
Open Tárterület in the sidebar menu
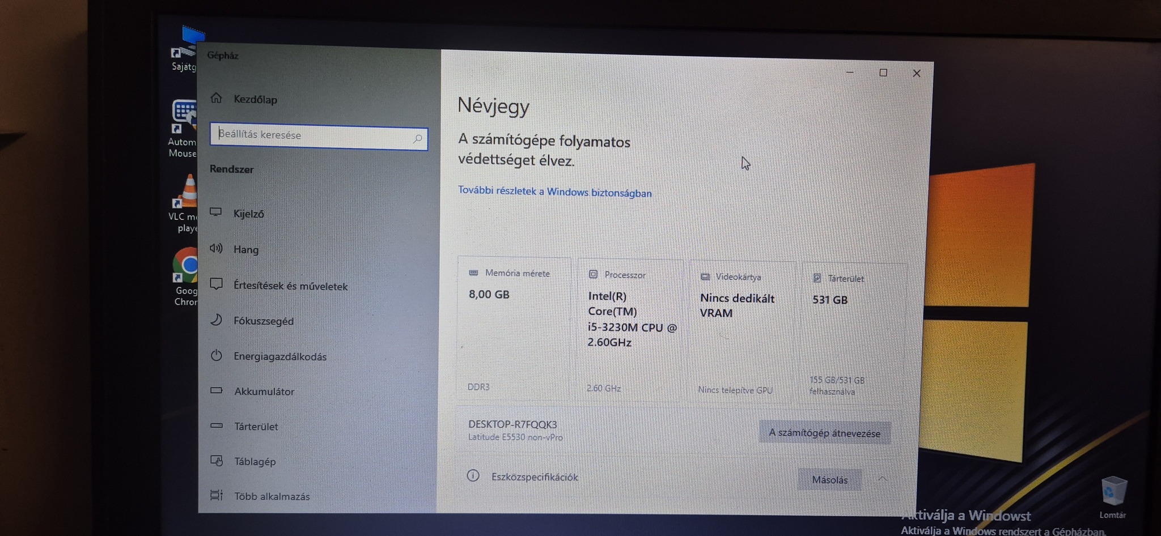pos(244,426)
